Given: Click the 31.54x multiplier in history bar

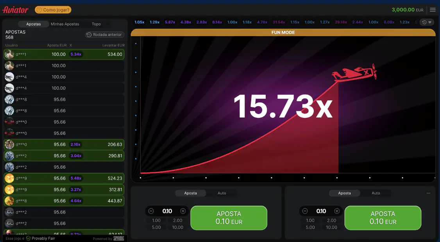Looking at the screenshot, I should coord(279,22).
